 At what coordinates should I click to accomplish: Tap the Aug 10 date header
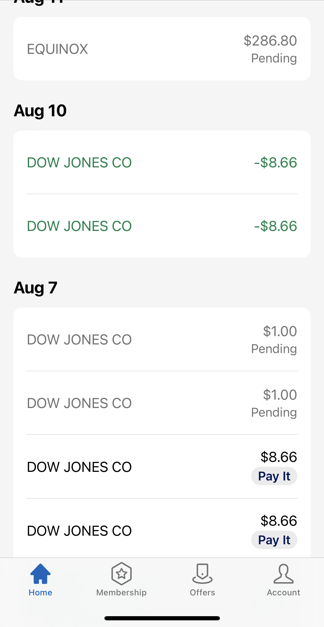(x=40, y=111)
